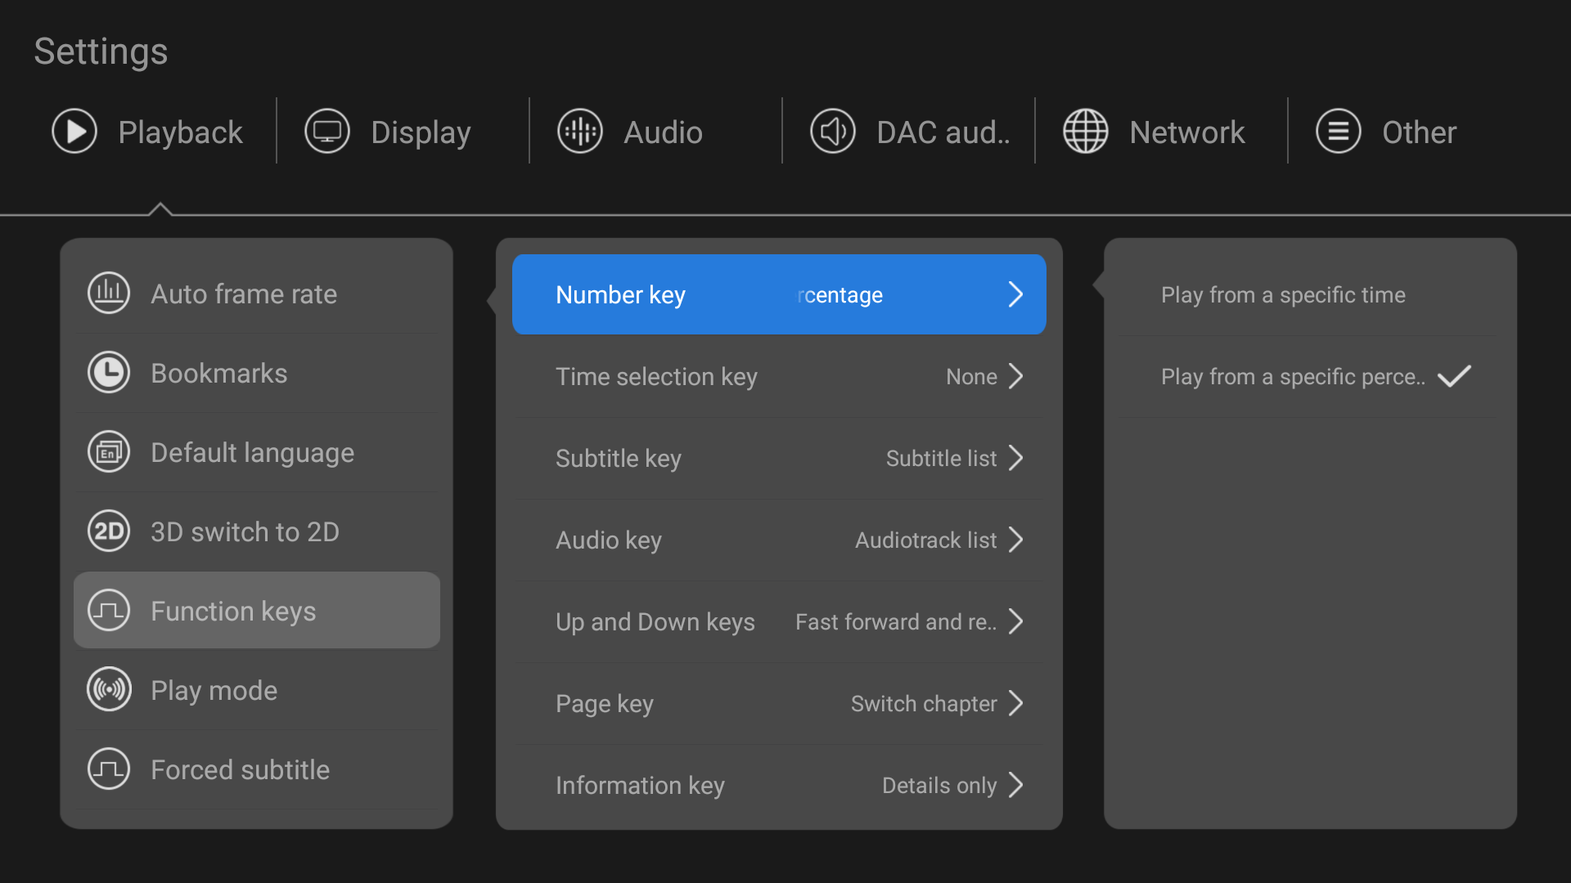Select Default language label
Screen dimensions: 1571x883
click(252, 452)
